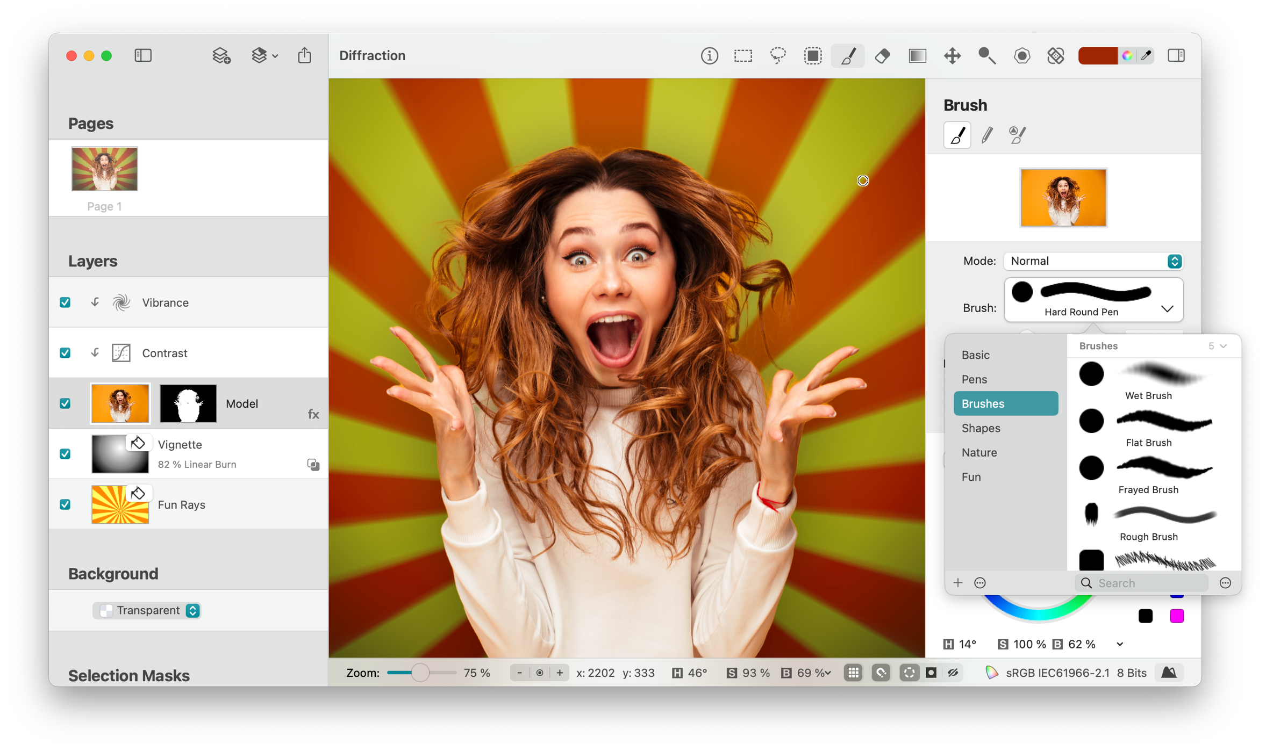Pick the Lasso selection tool
1273x751 pixels.
coord(778,55)
